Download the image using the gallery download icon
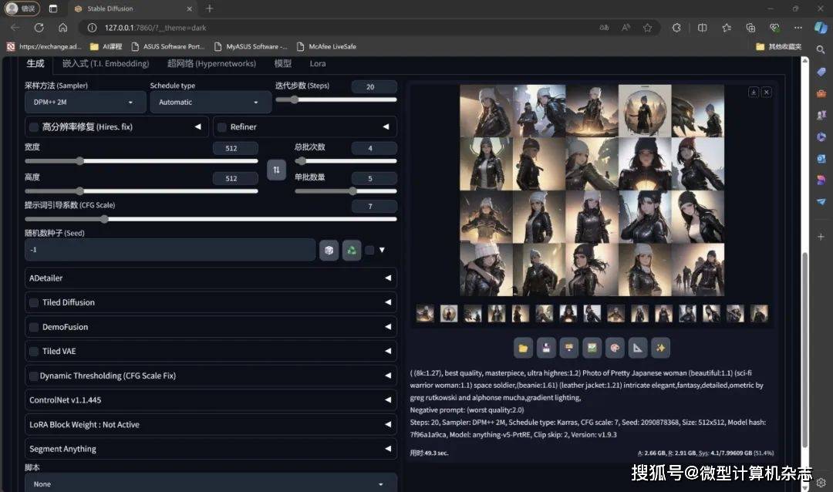Image resolution: width=833 pixels, height=492 pixels. pyautogui.click(x=754, y=92)
